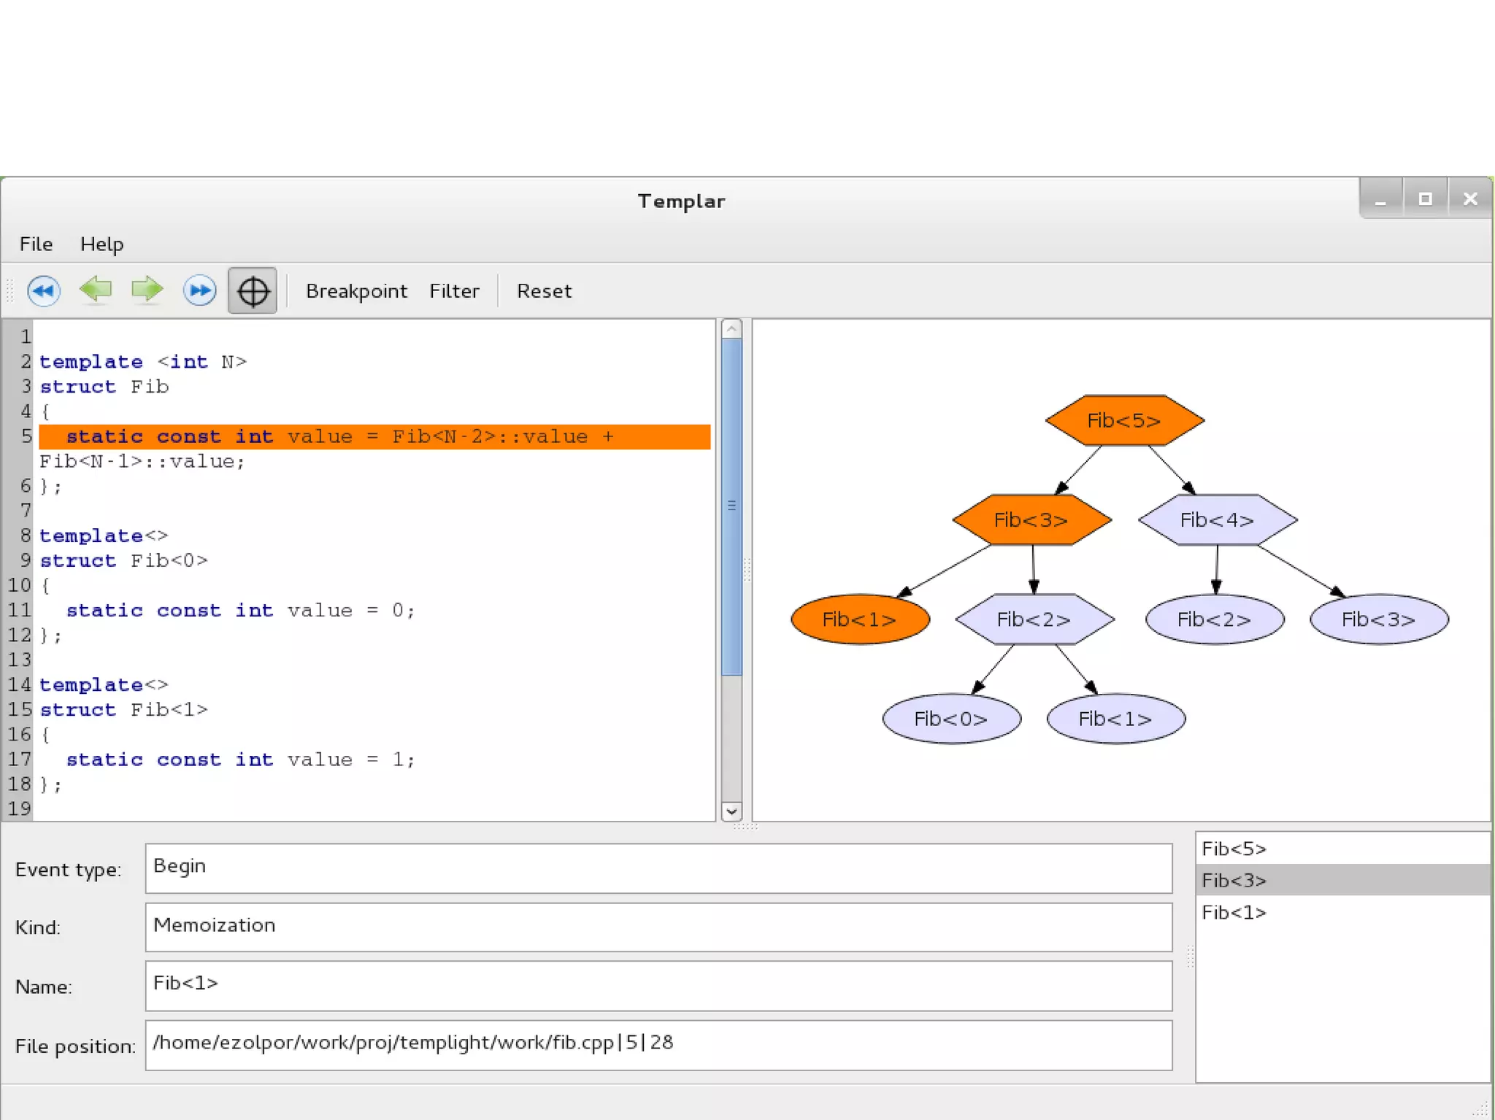Step back with green left arrow
The width and height of the screenshot is (1495, 1120).
pos(96,290)
